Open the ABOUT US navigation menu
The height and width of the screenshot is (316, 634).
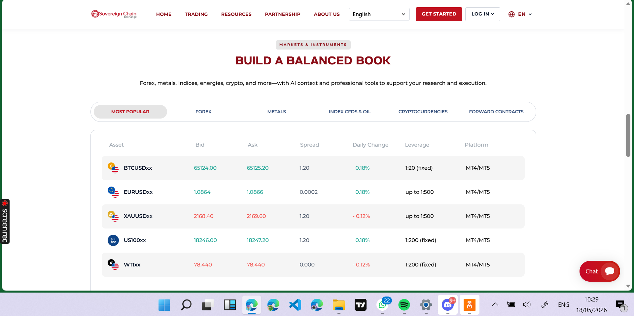click(327, 14)
